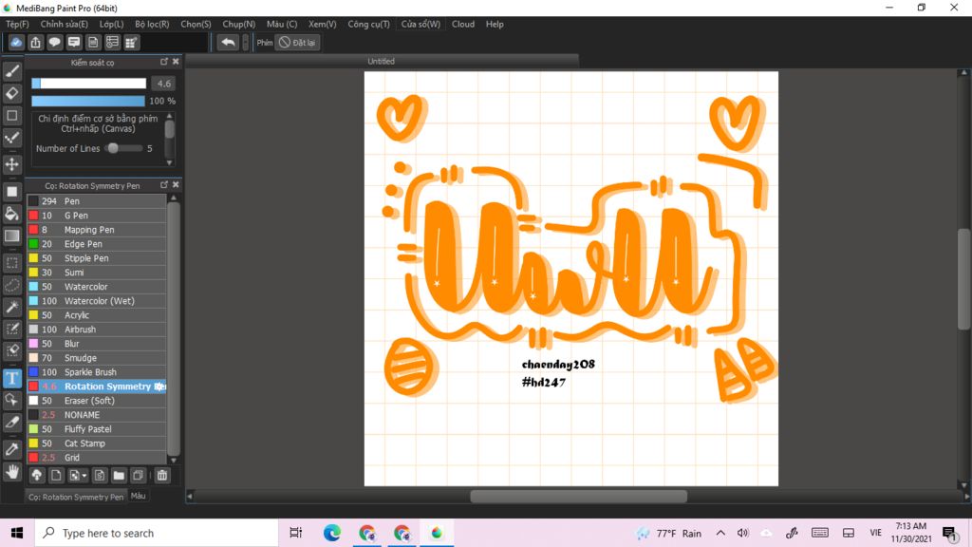Viewport: 972px width, 547px height.
Task: Open gear settings of Rotation Symmetry Pen
Action: point(159,387)
